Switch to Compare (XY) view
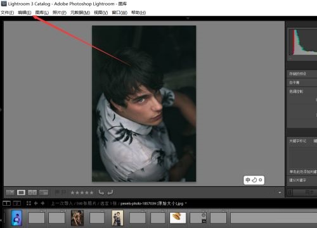The height and width of the screenshot is (228, 317). [x=32, y=193]
